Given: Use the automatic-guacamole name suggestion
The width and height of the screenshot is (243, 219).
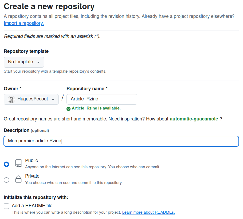Looking at the screenshot, I should point(194,119).
